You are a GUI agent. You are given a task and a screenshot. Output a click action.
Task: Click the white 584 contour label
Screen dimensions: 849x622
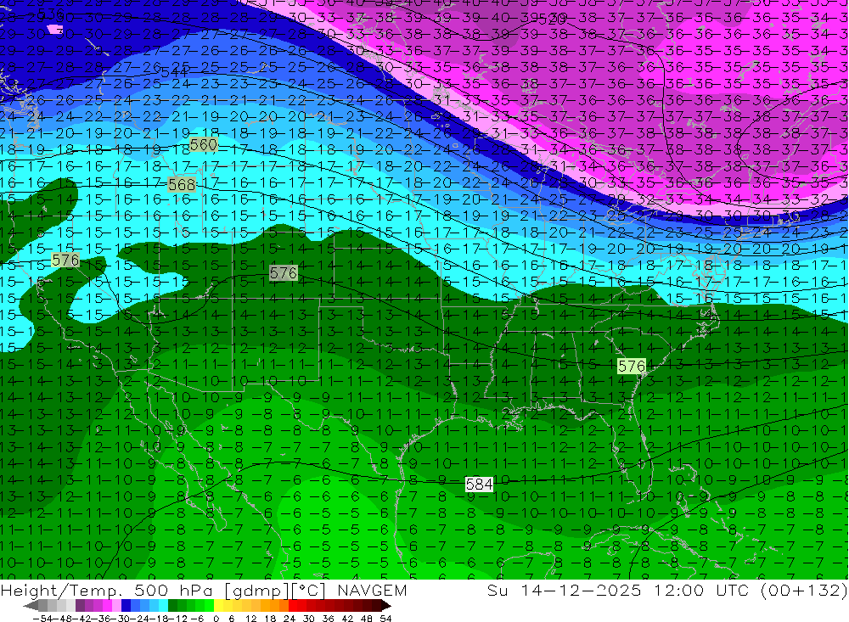tap(479, 484)
